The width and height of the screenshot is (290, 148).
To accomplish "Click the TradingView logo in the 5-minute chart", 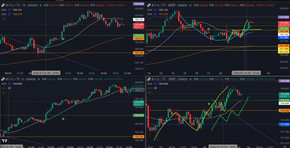I will tap(4, 141).
